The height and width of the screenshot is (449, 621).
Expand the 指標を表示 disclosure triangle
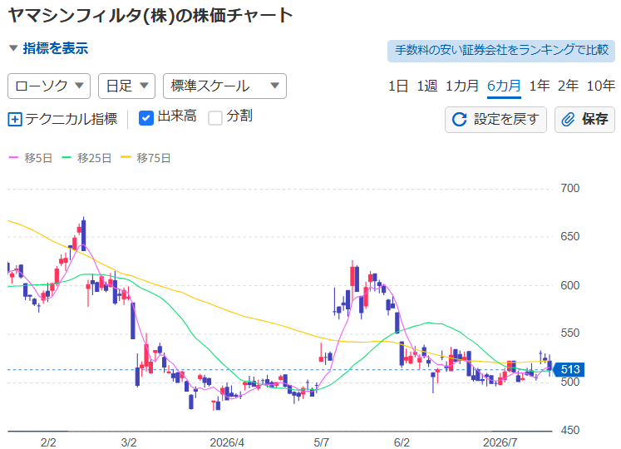[x=13, y=48]
